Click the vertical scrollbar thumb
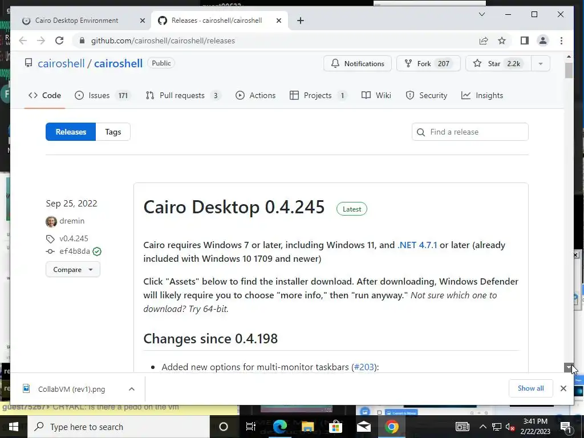The image size is (584, 438). pos(569,70)
